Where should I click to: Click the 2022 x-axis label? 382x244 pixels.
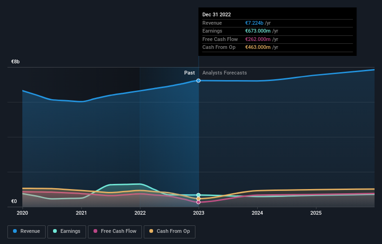tap(140, 213)
